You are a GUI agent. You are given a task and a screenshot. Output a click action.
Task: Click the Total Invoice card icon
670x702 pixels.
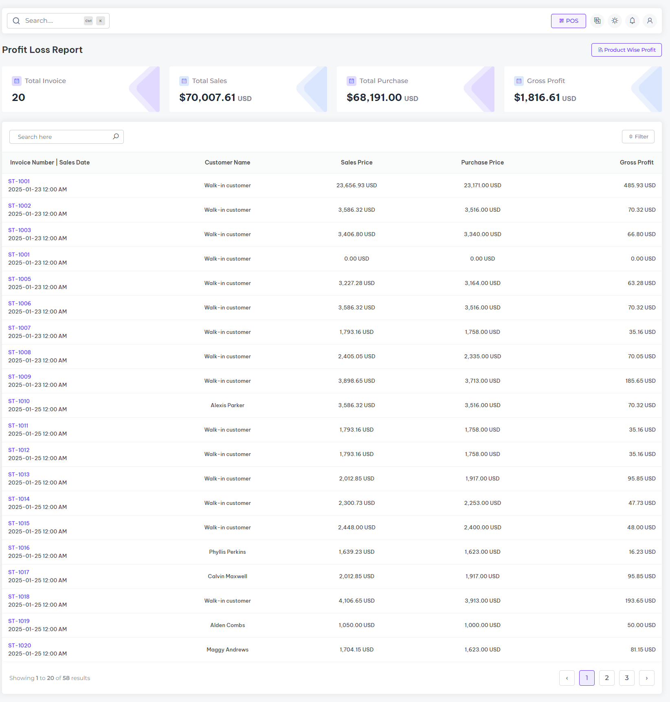coord(17,81)
